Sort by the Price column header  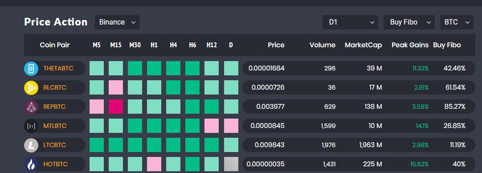[276, 45]
